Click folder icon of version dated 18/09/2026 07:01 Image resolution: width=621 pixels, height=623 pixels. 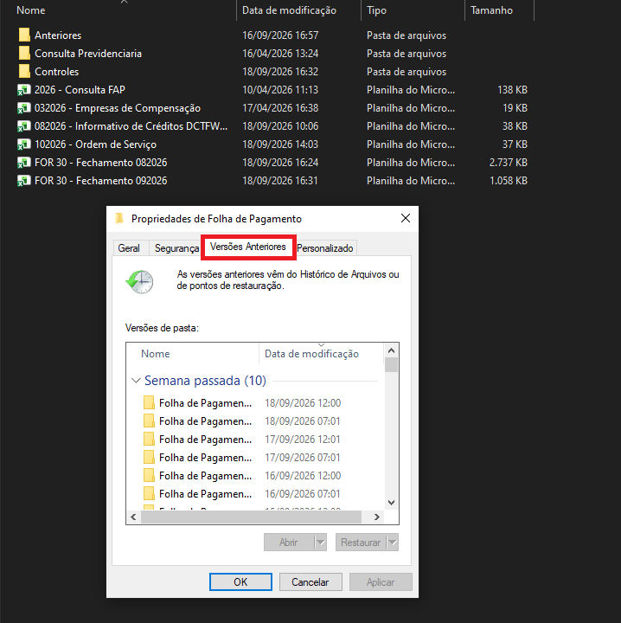click(149, 421)
